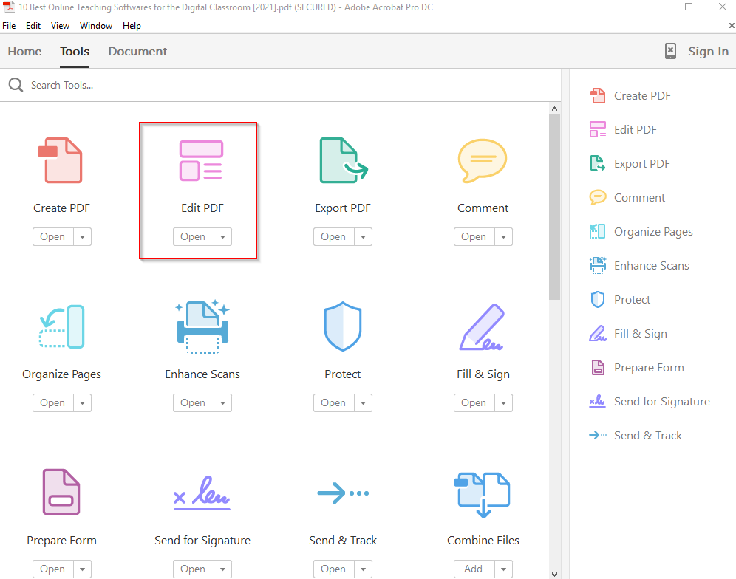Click the Prepare Form large icon
This screenshot has height=579, width=736.
(x=61, y=492)
